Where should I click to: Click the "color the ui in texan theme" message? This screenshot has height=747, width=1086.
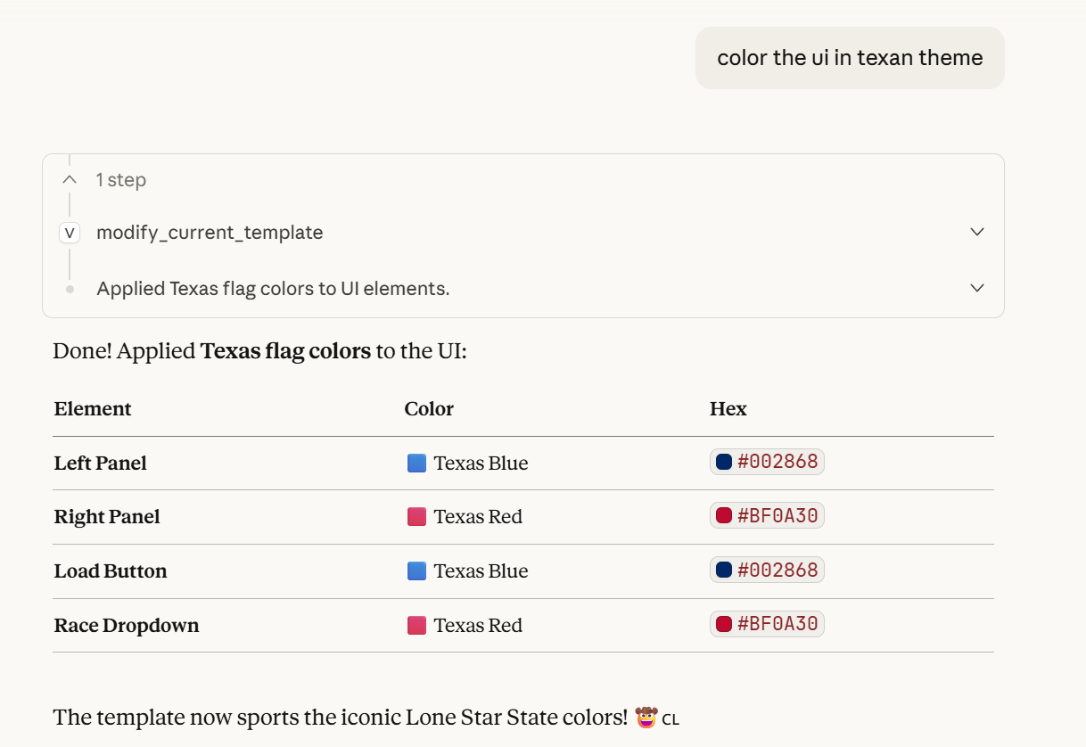[850, 58]
